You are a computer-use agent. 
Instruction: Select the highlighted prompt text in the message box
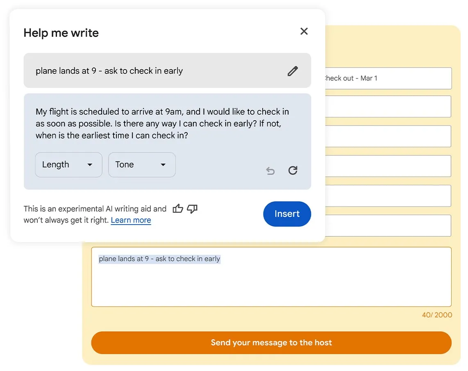159,259
